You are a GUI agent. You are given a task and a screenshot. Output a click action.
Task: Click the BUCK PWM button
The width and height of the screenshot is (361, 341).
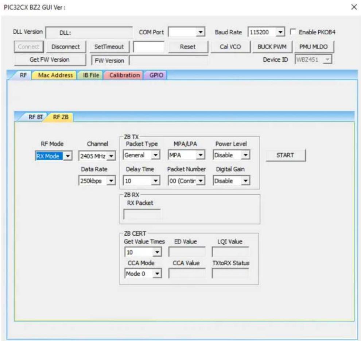point(272,47)
